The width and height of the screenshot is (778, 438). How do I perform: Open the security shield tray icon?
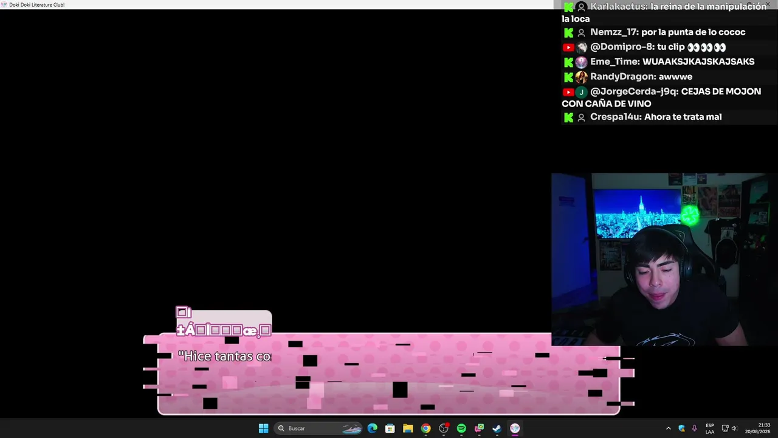681,428
